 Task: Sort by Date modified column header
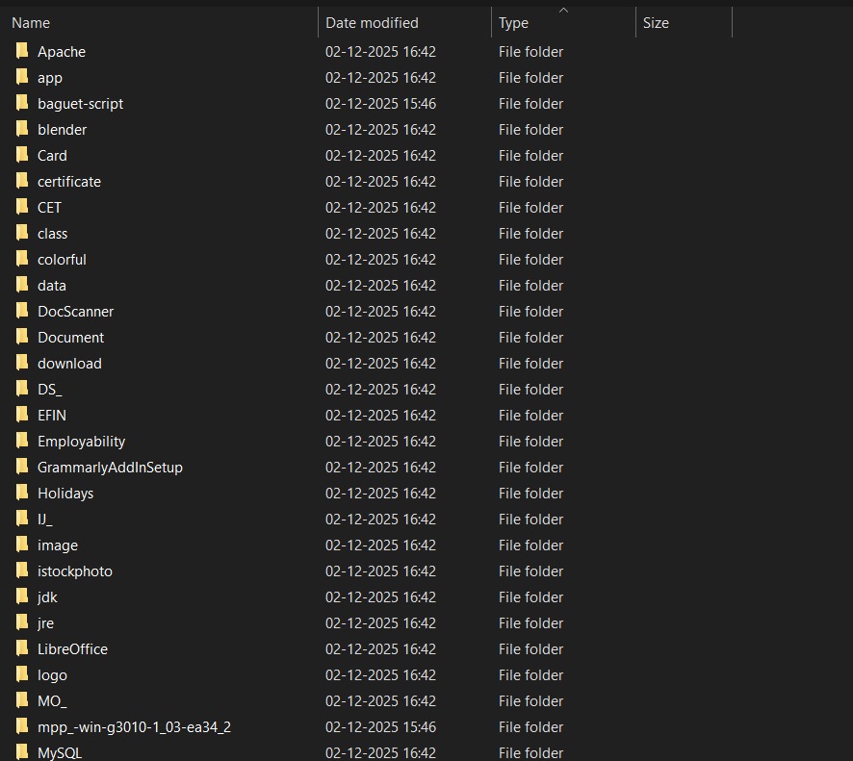tap(372, 23)
